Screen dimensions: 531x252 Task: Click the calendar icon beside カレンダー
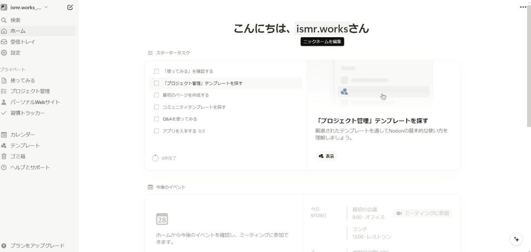pyautogui.click(x=4, y=135)
